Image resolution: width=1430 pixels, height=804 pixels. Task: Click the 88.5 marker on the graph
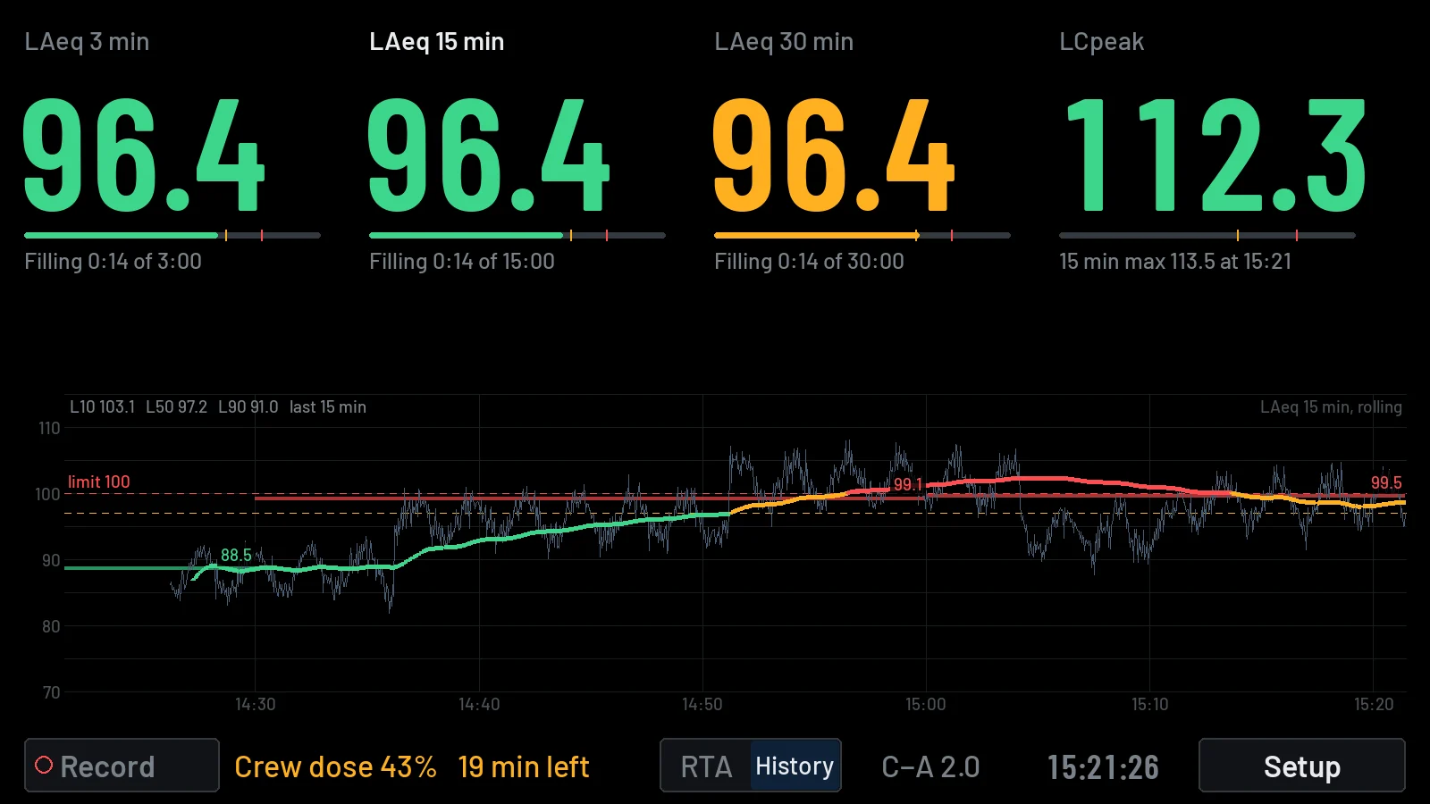click(236, 556)
